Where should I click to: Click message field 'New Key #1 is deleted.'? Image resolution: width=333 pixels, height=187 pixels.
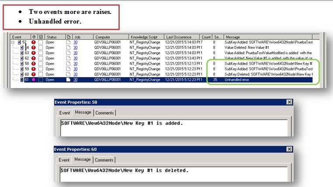pyautogui.click(x=173, y=174)
